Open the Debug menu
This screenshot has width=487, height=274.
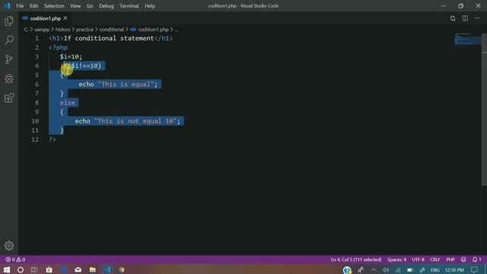pos(107,6)
